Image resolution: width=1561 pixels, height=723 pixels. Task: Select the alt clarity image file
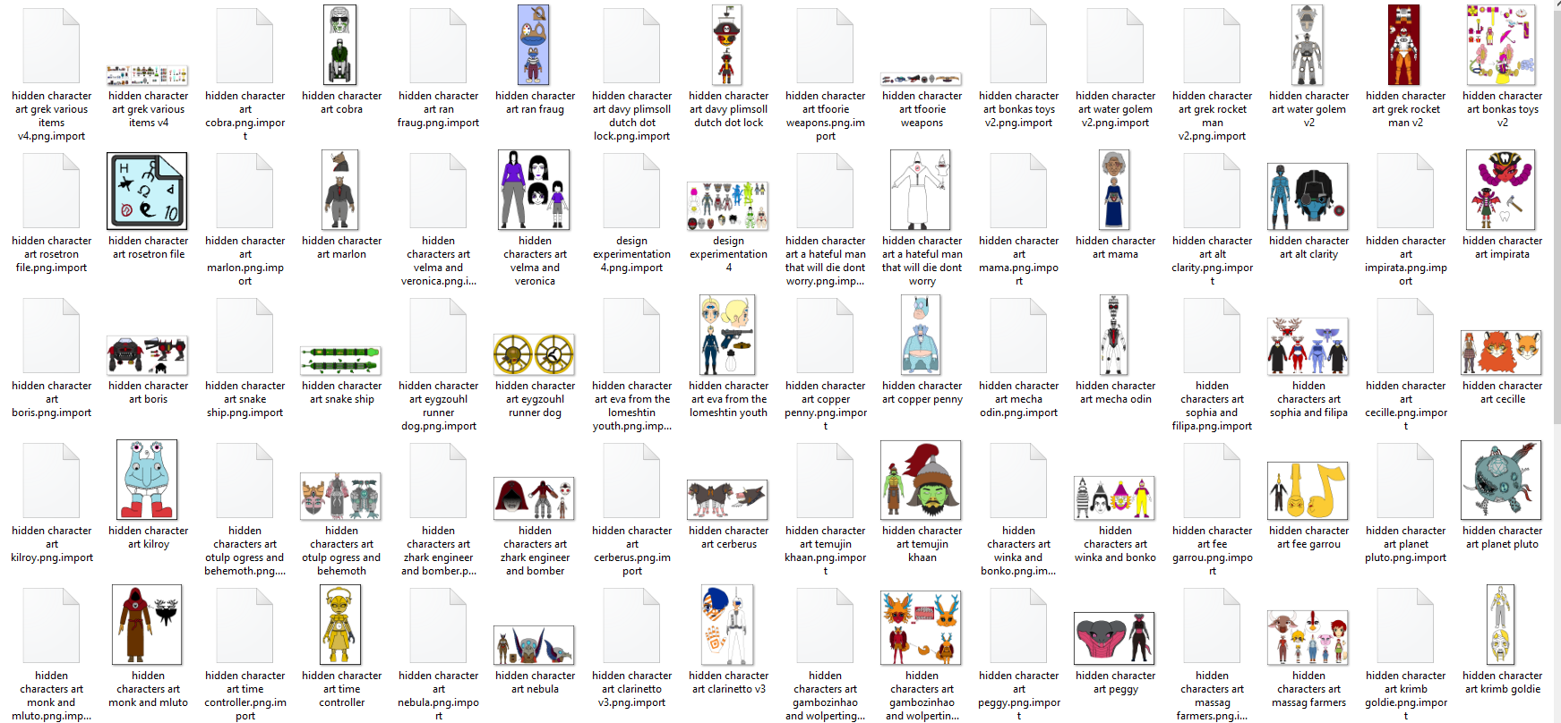pyautogui.click(x=1308, y=197)
